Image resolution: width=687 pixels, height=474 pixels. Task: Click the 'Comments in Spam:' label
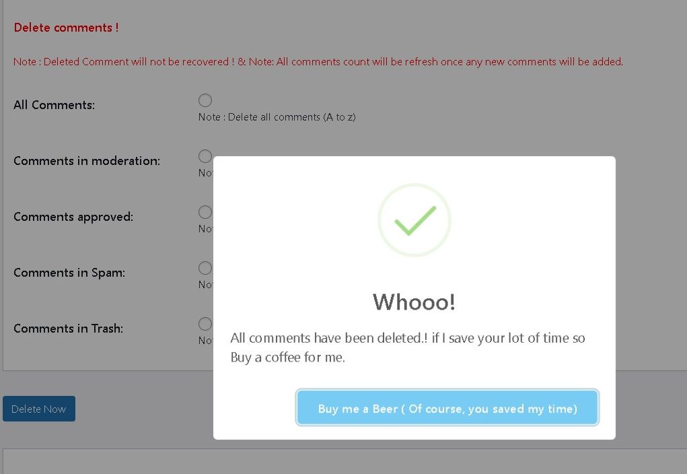tap(69, 273)
